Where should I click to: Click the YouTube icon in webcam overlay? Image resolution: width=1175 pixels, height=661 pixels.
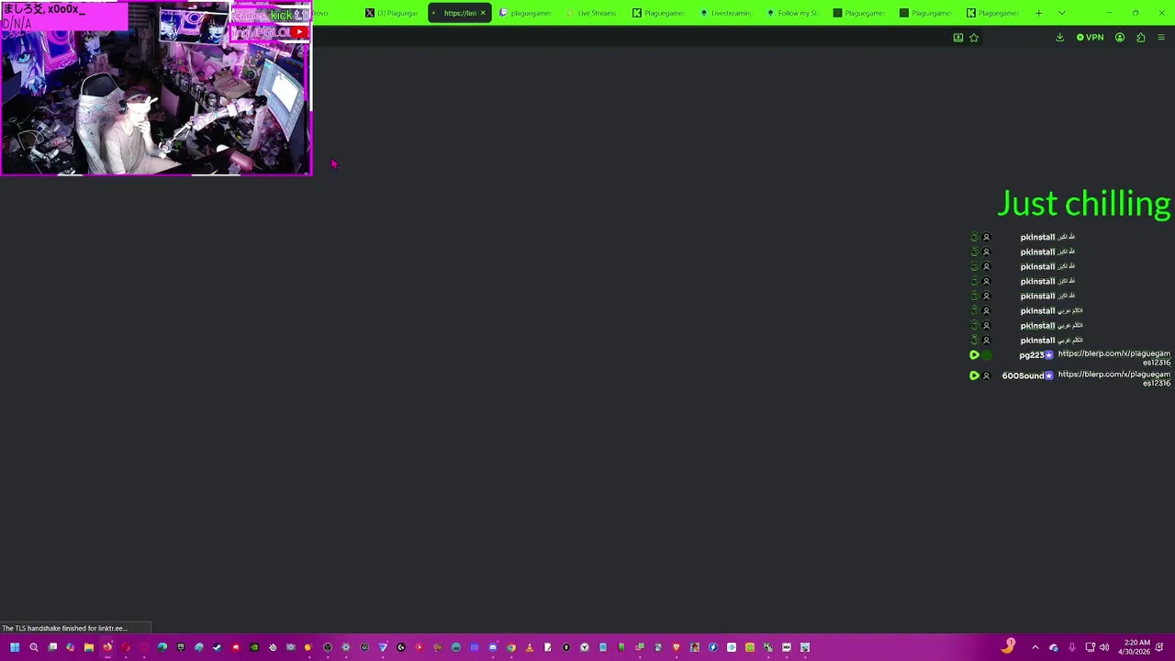[x=299, y=32]
